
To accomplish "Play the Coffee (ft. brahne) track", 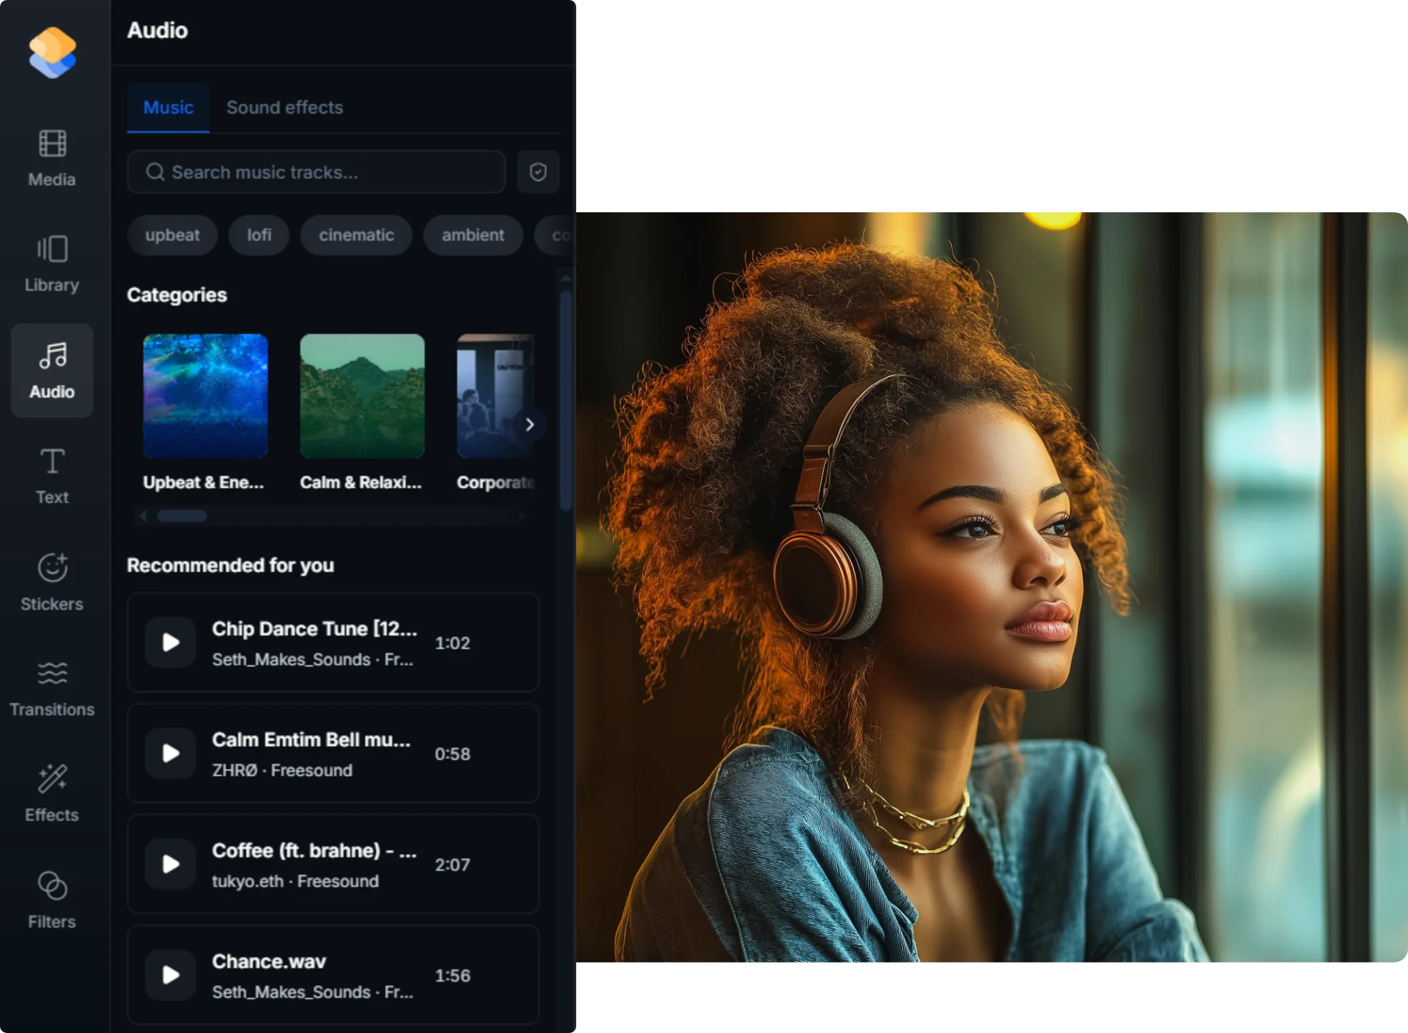I will click(170, 864).
